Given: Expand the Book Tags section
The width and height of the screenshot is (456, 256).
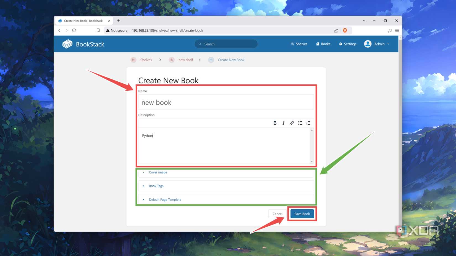Looking at the screenshot, I should click(x=156, y=186).
